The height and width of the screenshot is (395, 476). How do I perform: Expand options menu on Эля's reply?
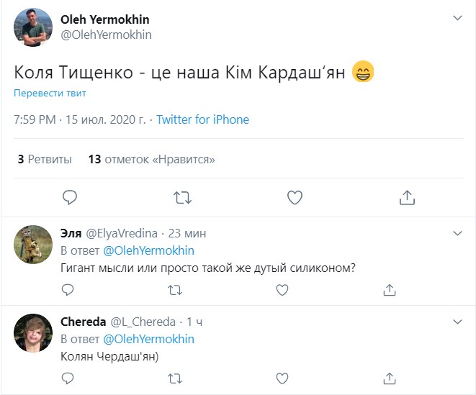tap(457, 233)
